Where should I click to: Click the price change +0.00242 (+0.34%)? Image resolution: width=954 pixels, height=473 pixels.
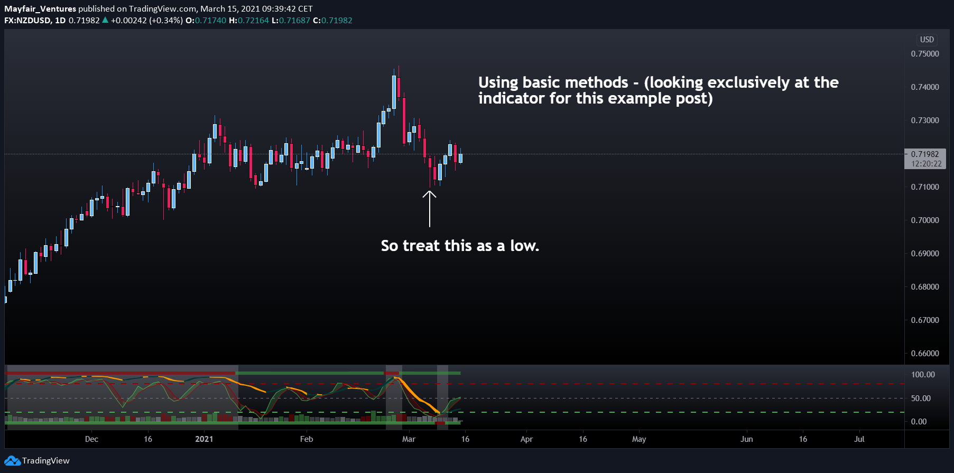[147, 21]
